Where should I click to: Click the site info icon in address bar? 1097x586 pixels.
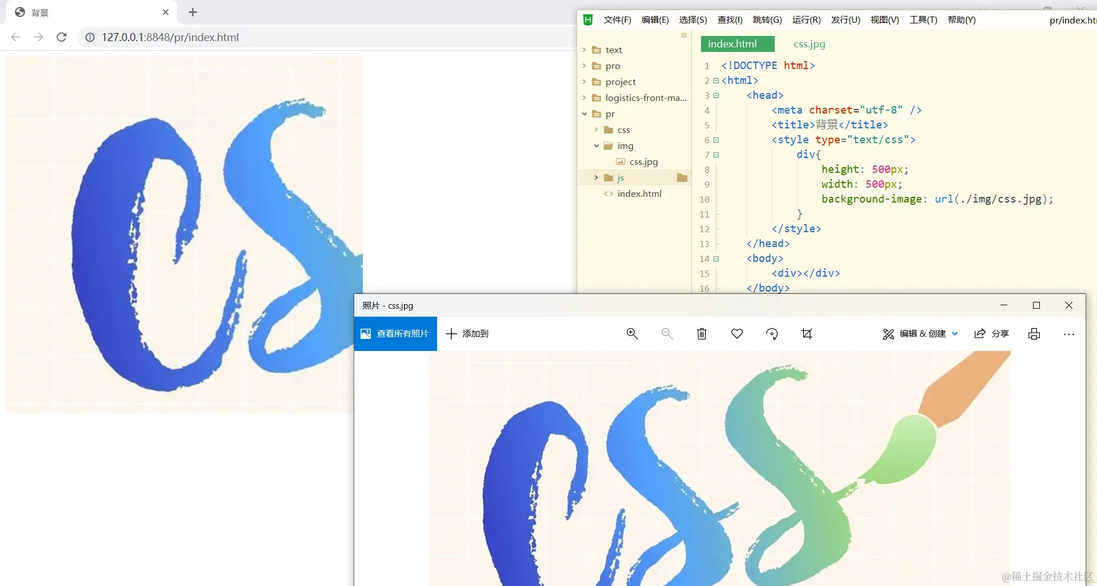90,37
